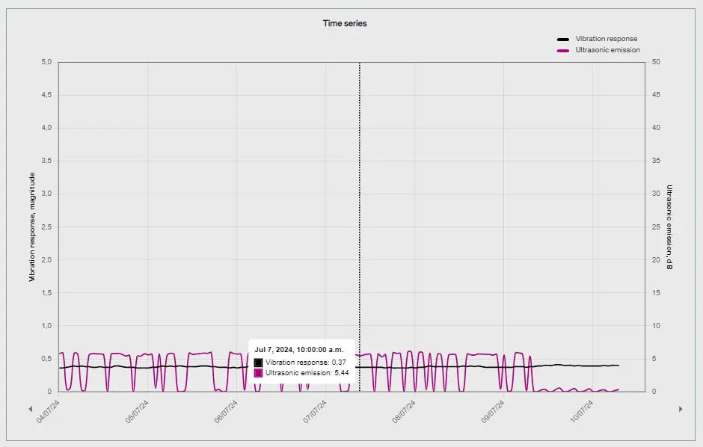Image resolution: width=703 pixels, height=447 pixels.
Task: Select the 10/07/24 date tick label
Action: (x=581, y=412)
